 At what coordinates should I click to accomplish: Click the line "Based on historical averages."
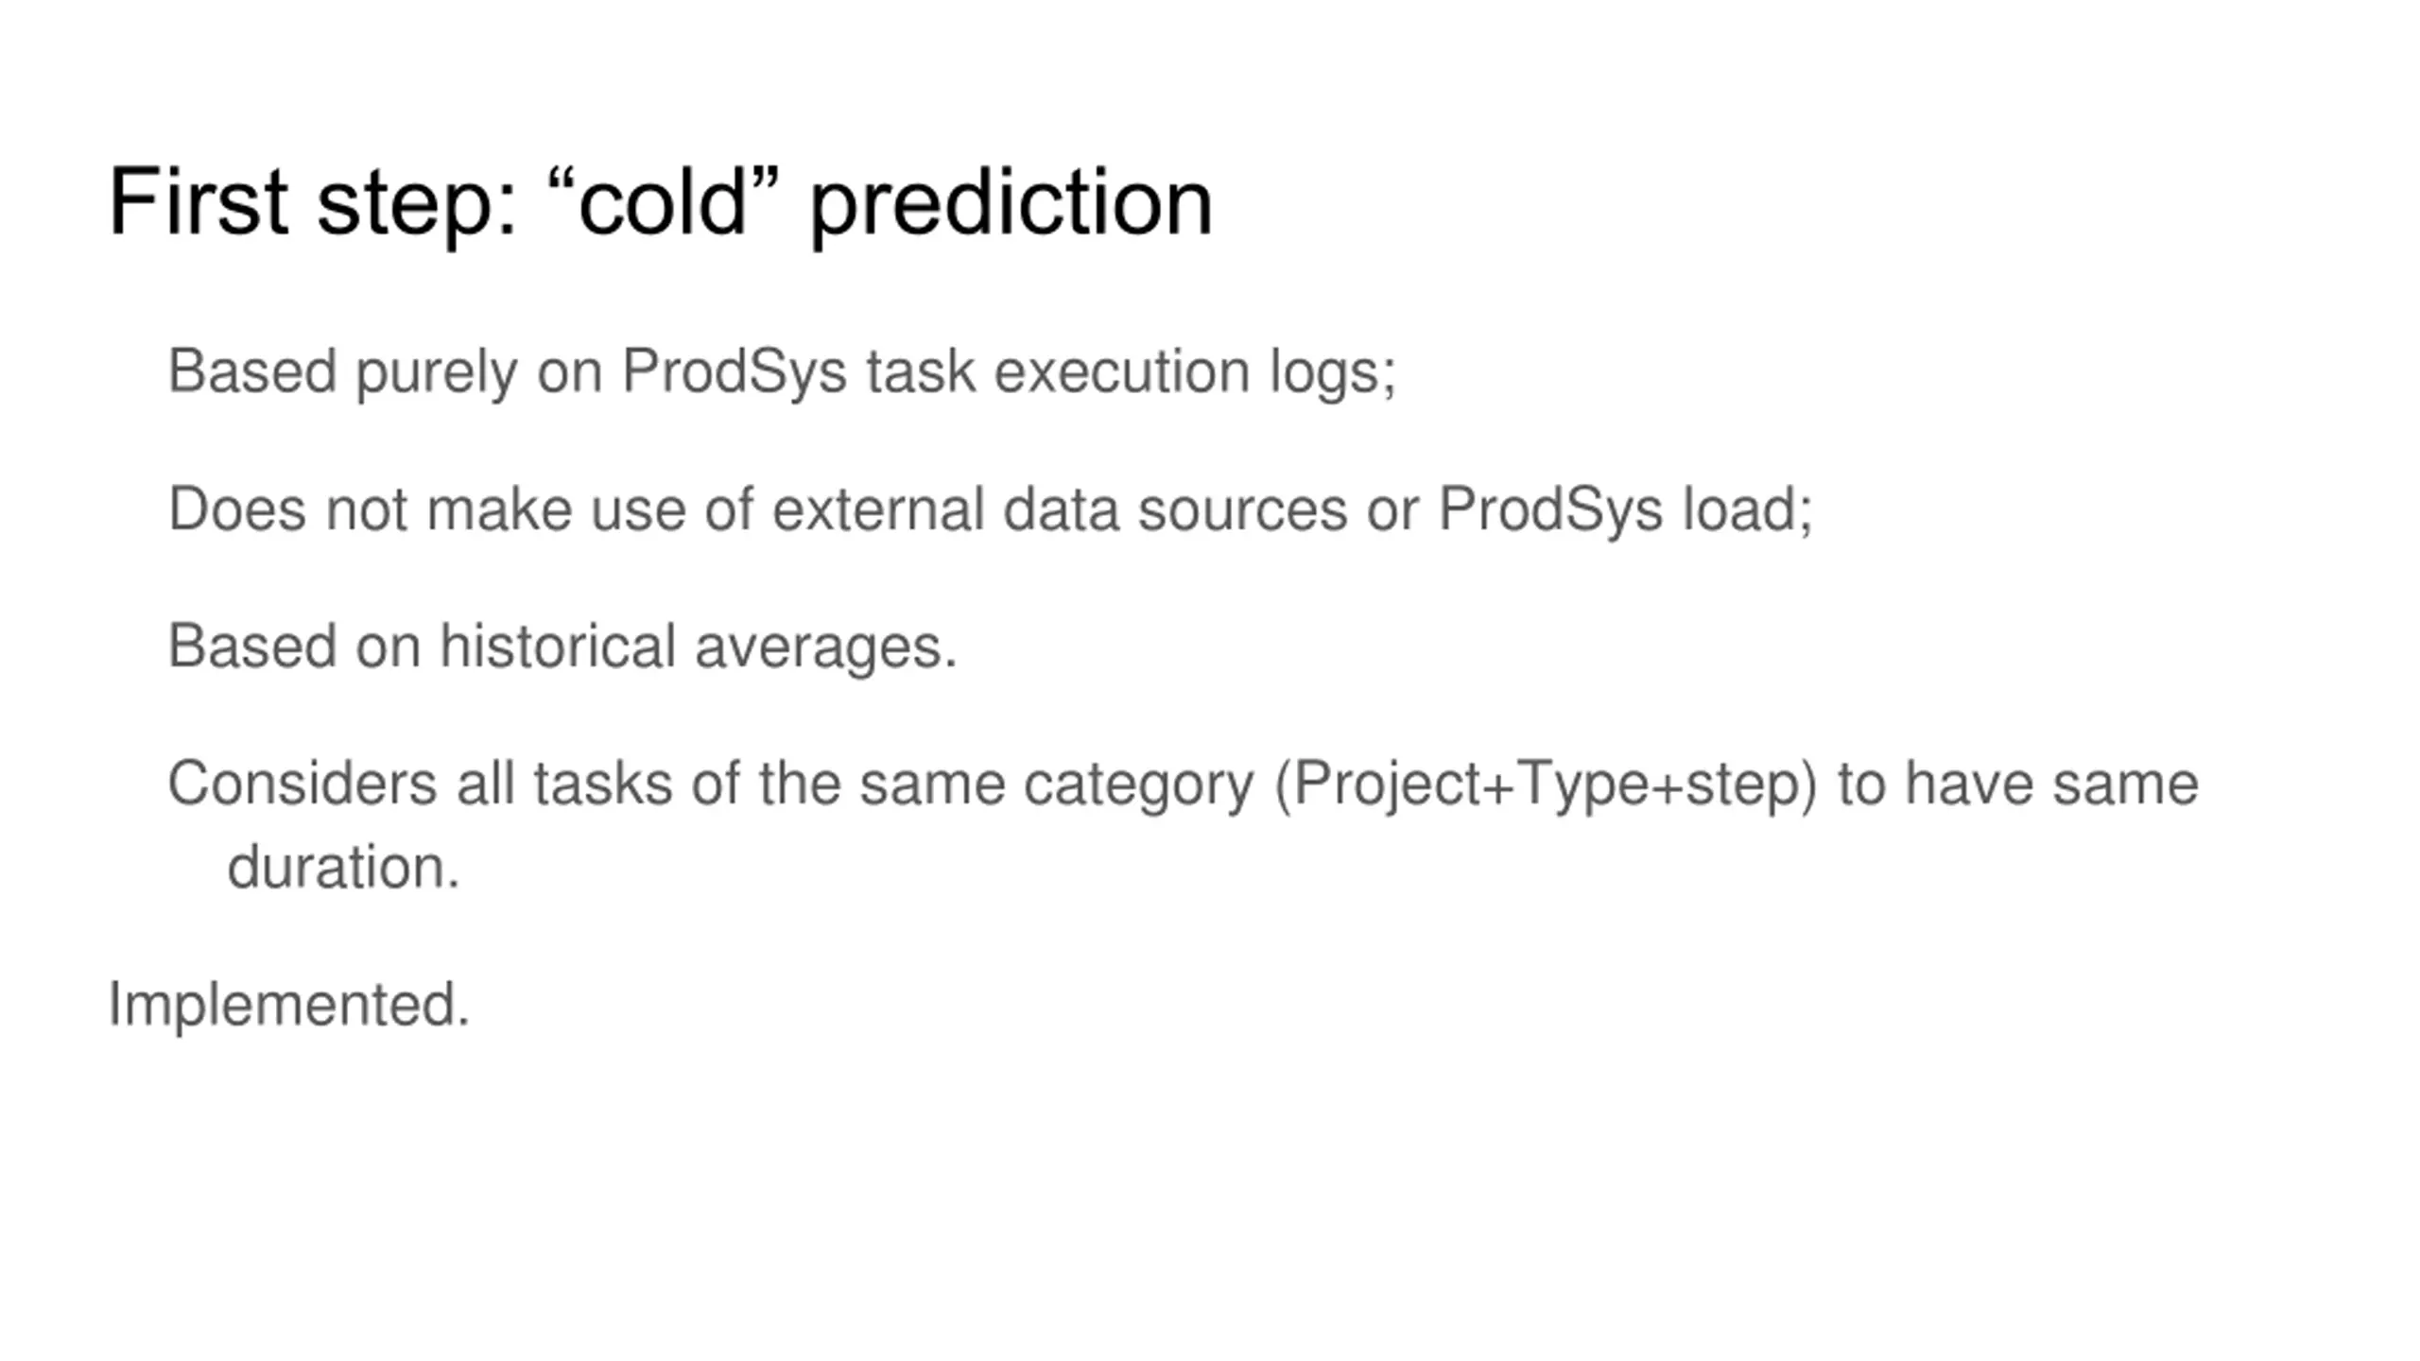562,647
